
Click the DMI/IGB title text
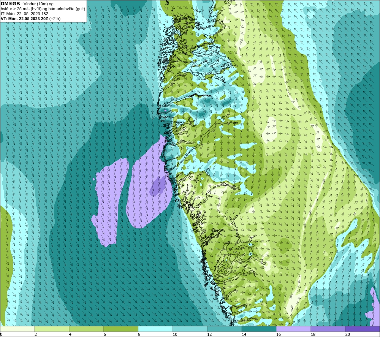click(x=10, y=4)
